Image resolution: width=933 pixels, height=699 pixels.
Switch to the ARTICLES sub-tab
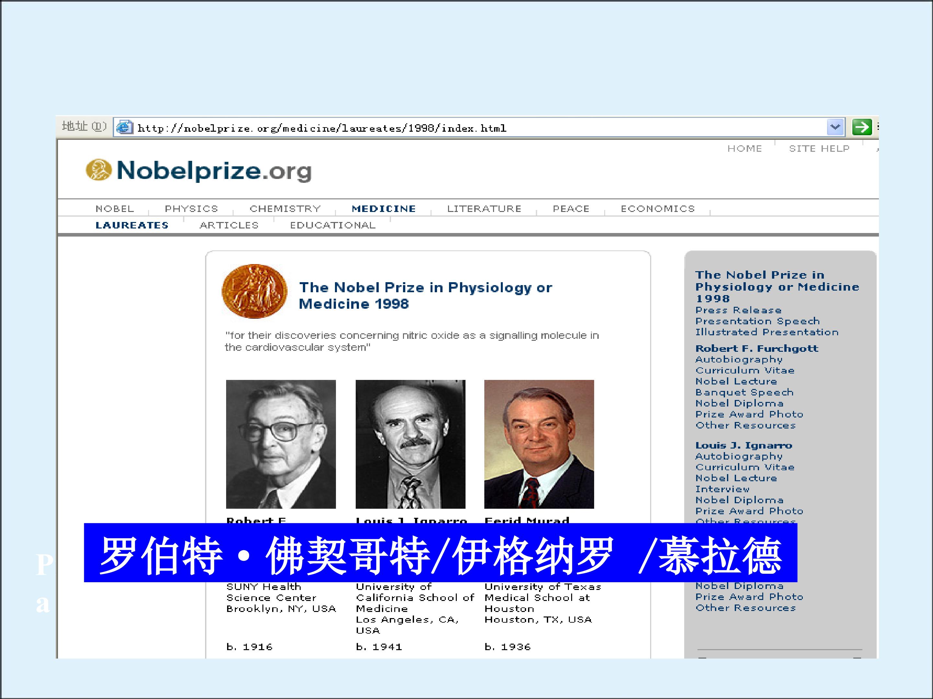pyautogui.click(x=229, y=225)
